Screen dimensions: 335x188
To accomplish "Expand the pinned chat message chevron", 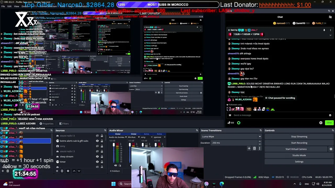I will (330, 35).
